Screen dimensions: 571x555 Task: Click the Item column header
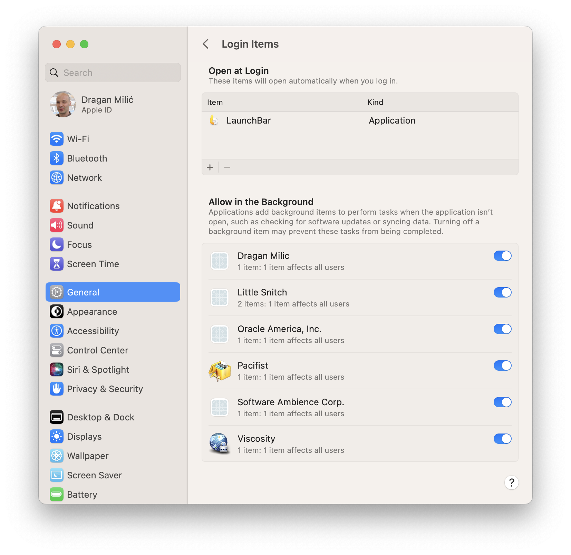(x=215, y=102)
